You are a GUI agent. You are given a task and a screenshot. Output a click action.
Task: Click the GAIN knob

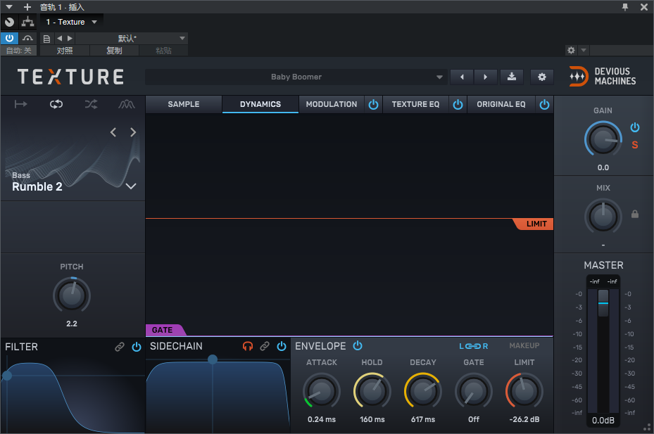603,139
